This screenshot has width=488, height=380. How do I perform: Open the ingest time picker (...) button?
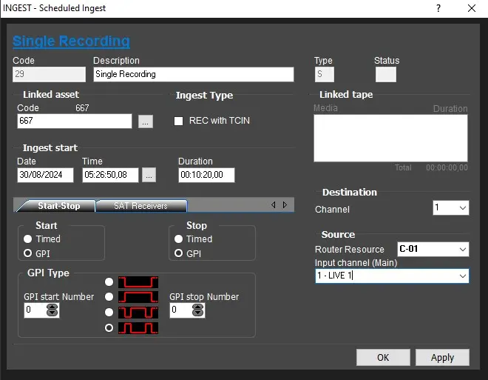(x=149, y=176)
